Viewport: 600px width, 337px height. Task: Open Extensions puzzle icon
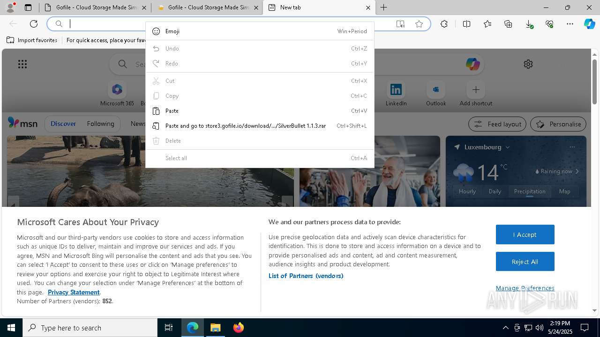pyautogui.click(x=444, y=24)
